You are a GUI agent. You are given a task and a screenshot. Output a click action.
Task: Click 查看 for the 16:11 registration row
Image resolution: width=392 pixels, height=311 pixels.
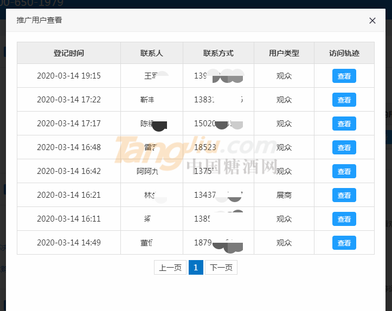pyautogui.click(x=344, y=219)
